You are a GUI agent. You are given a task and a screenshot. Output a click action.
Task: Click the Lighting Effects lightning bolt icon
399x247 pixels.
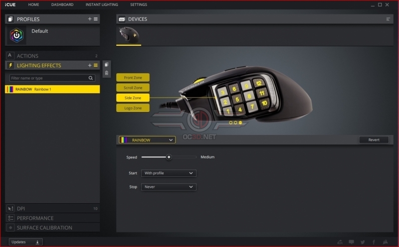point(10,65)
